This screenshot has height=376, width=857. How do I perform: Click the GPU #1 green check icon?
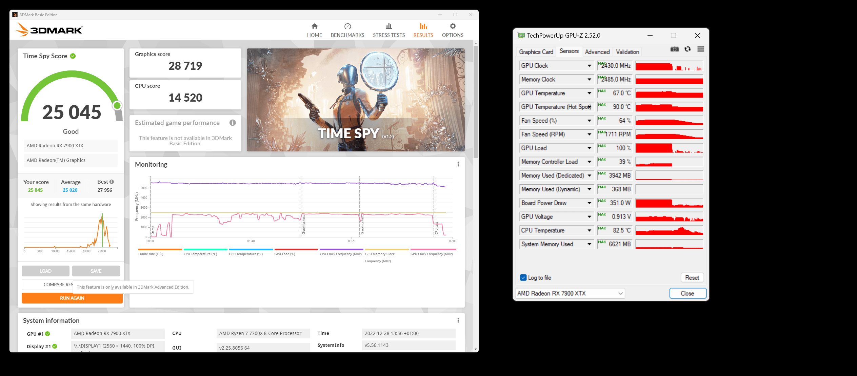point(48,334)
